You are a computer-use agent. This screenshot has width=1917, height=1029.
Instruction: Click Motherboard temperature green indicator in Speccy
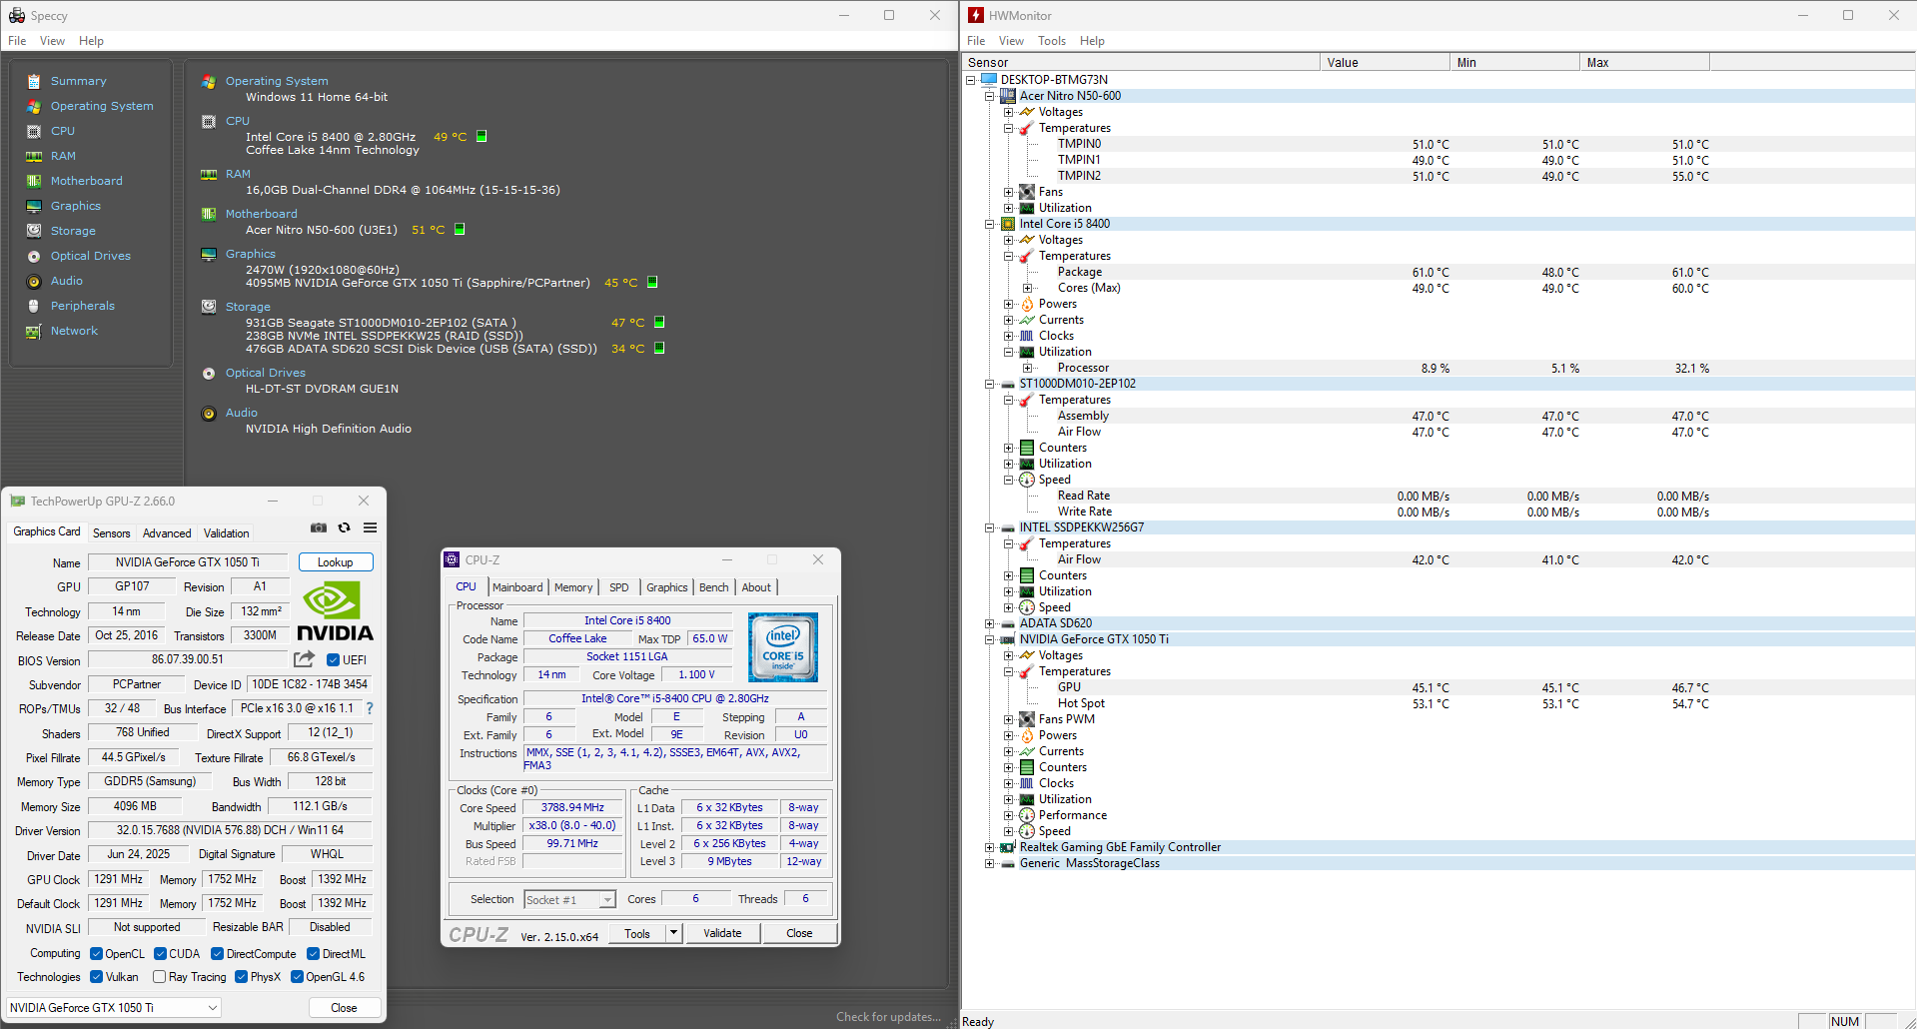460,229
